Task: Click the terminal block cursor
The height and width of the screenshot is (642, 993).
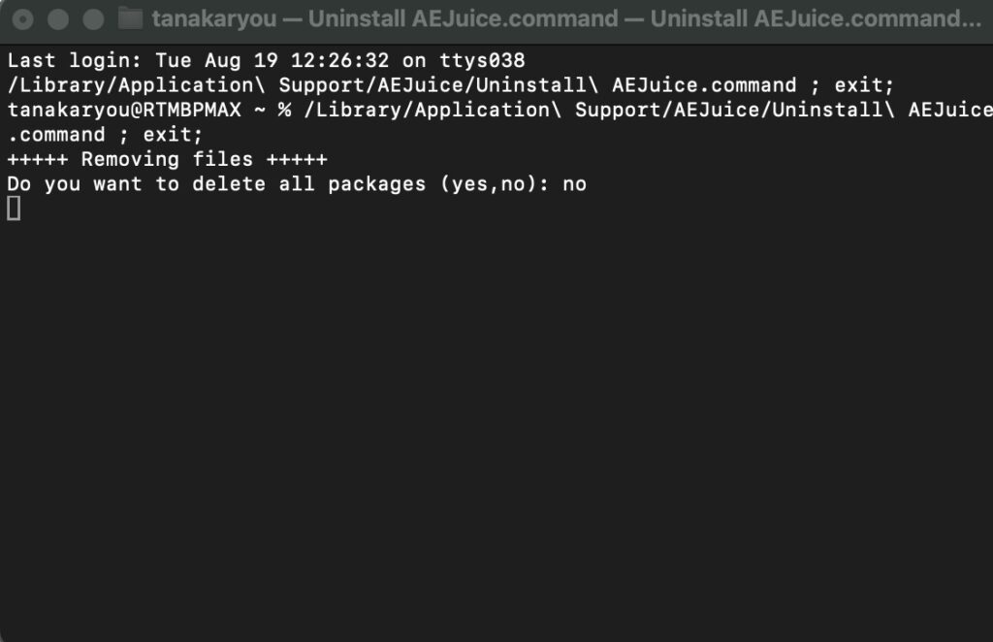Action: tap(14, 209)
